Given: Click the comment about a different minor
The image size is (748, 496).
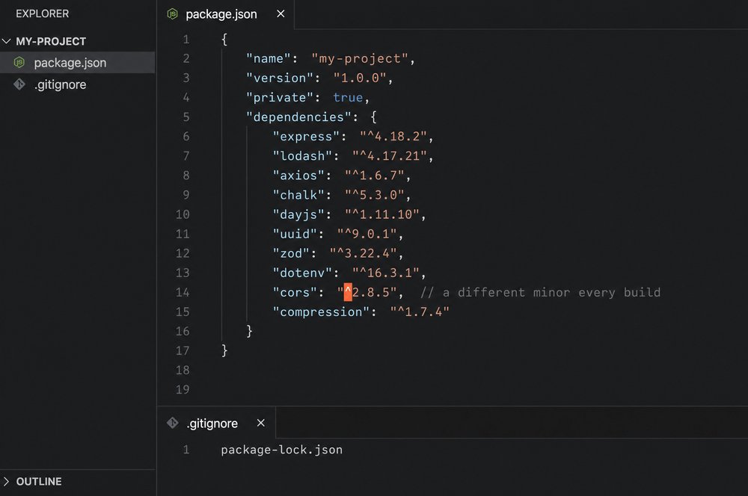Looking at the screenshot, I should point(540,292).
